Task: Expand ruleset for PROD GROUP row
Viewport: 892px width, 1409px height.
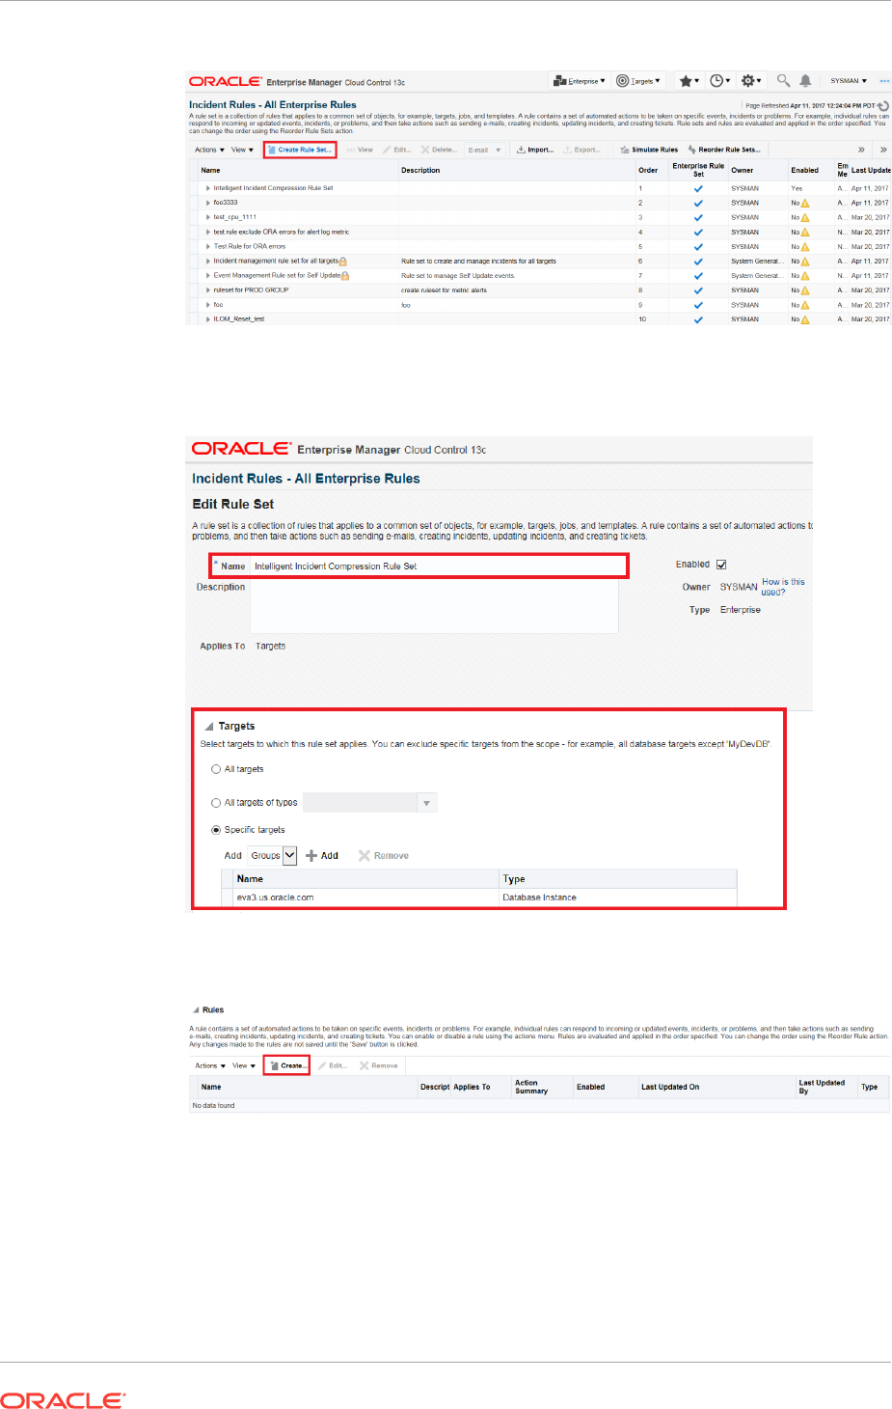Action: 208,290
